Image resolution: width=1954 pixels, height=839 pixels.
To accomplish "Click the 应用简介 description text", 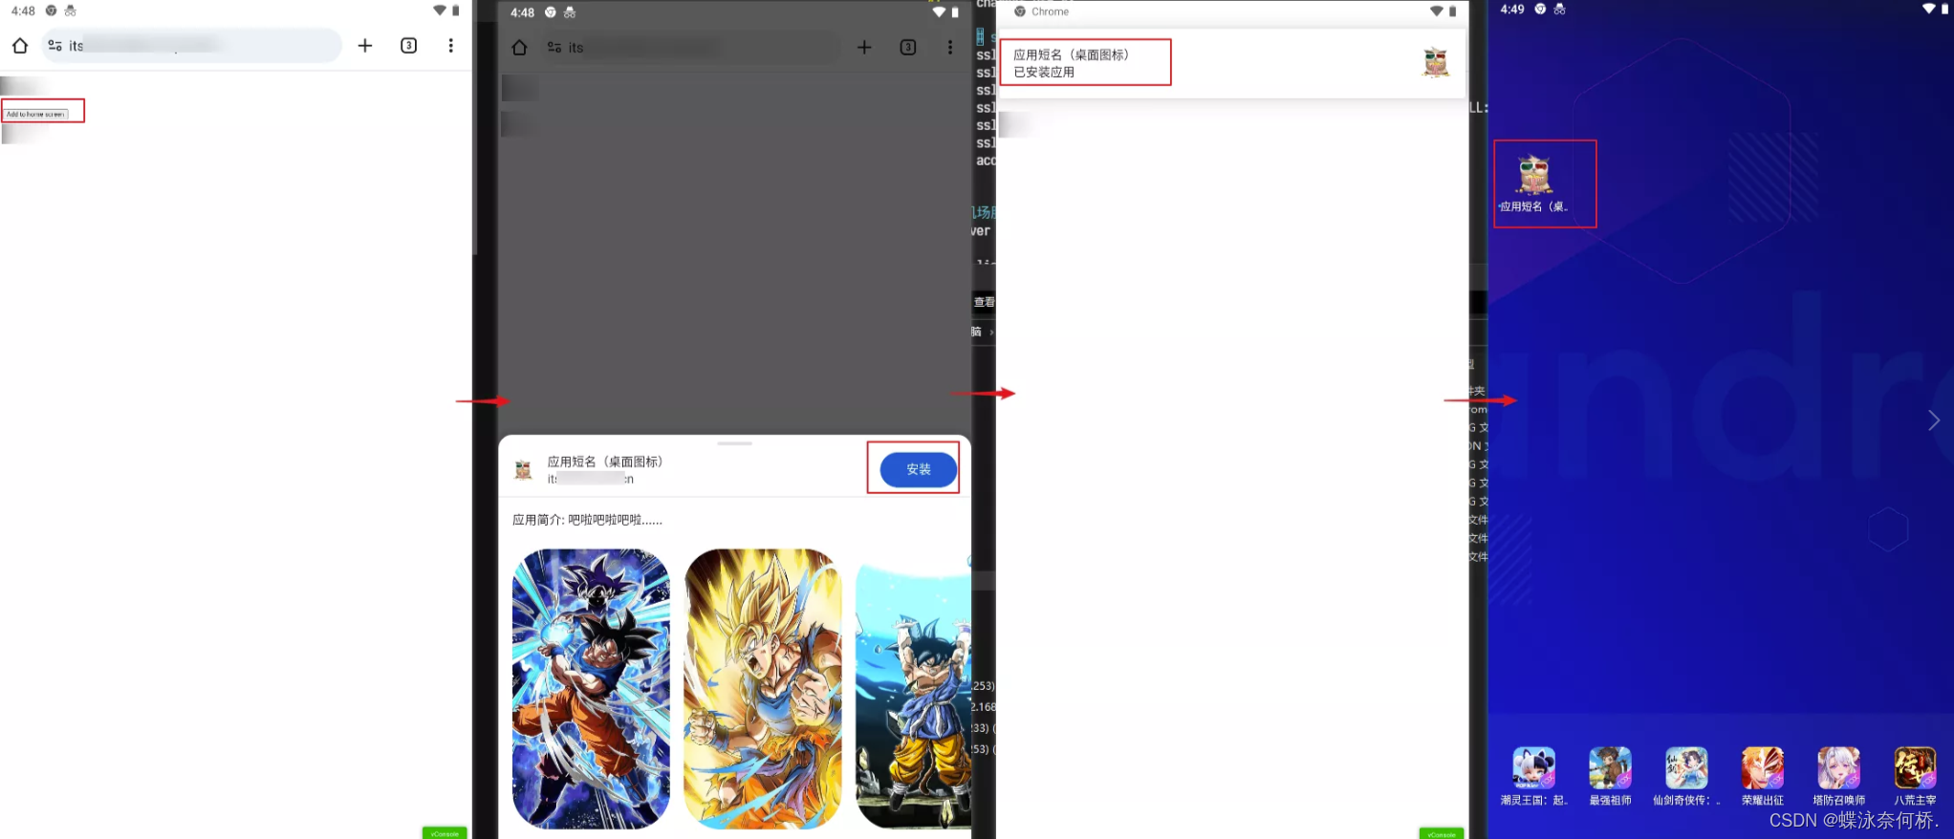I will [587, 520].
